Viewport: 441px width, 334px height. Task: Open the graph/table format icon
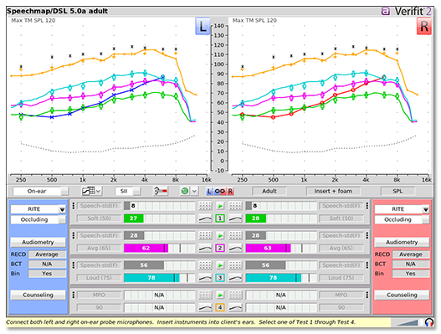(x=89, y=191)
